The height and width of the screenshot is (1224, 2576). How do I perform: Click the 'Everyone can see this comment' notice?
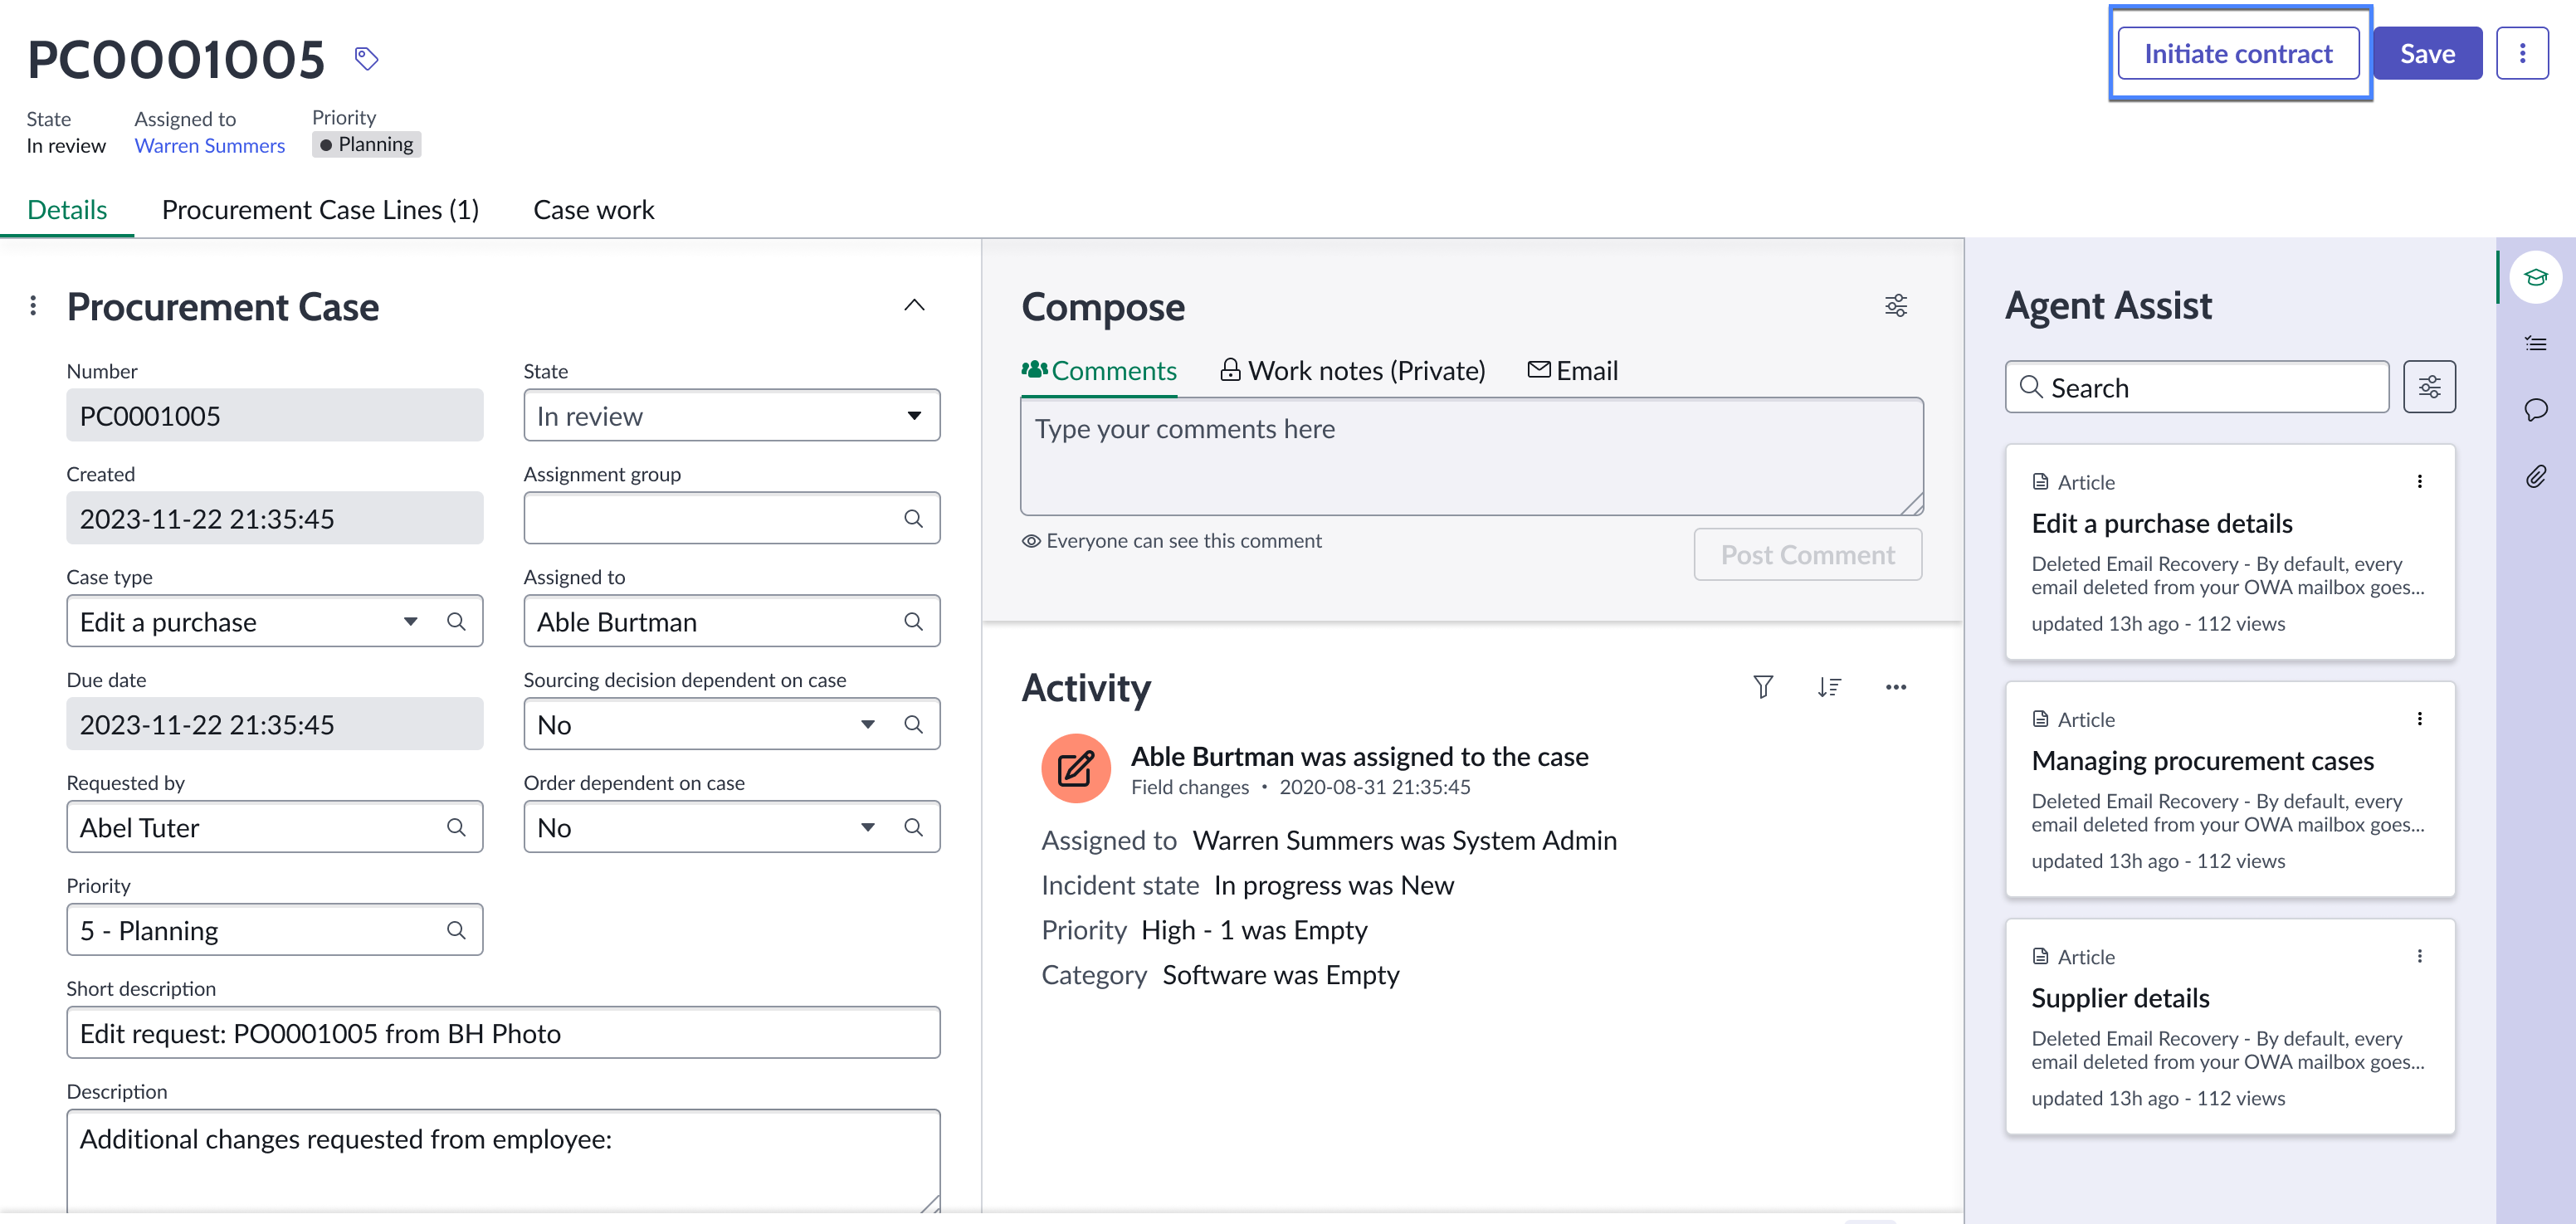1171,541
